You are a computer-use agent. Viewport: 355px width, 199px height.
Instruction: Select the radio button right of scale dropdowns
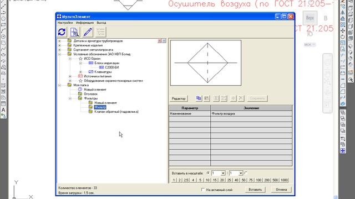click(x=246, y=173)
